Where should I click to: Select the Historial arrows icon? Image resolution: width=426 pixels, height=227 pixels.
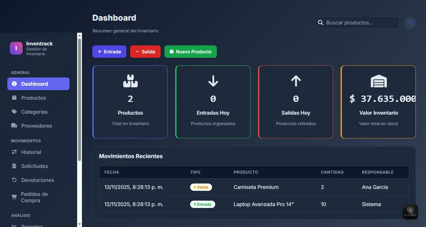click(x=14, y=152)
